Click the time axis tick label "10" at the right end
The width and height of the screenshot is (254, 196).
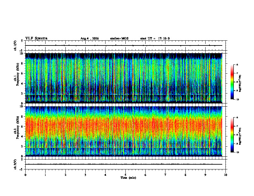click(225, 175)
